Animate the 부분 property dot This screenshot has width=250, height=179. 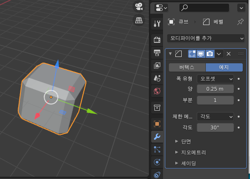coord(239,100)
